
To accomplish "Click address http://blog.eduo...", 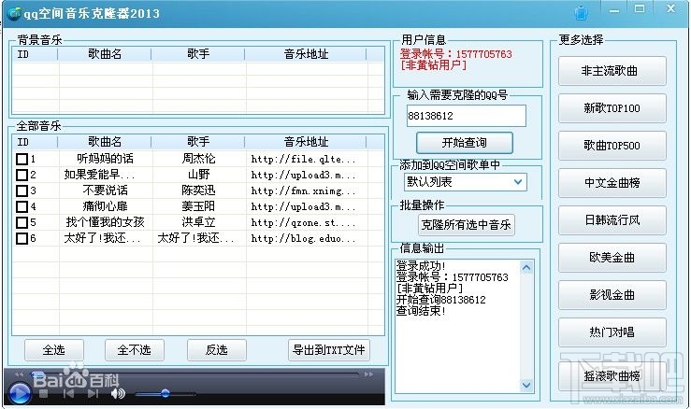I will click(303, 239).
